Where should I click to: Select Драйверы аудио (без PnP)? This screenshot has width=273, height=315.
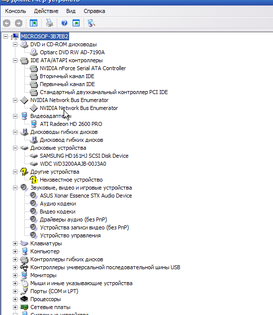pyautogui.click(x=74, y=219)
